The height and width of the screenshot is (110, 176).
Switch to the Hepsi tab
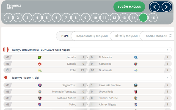65,36
